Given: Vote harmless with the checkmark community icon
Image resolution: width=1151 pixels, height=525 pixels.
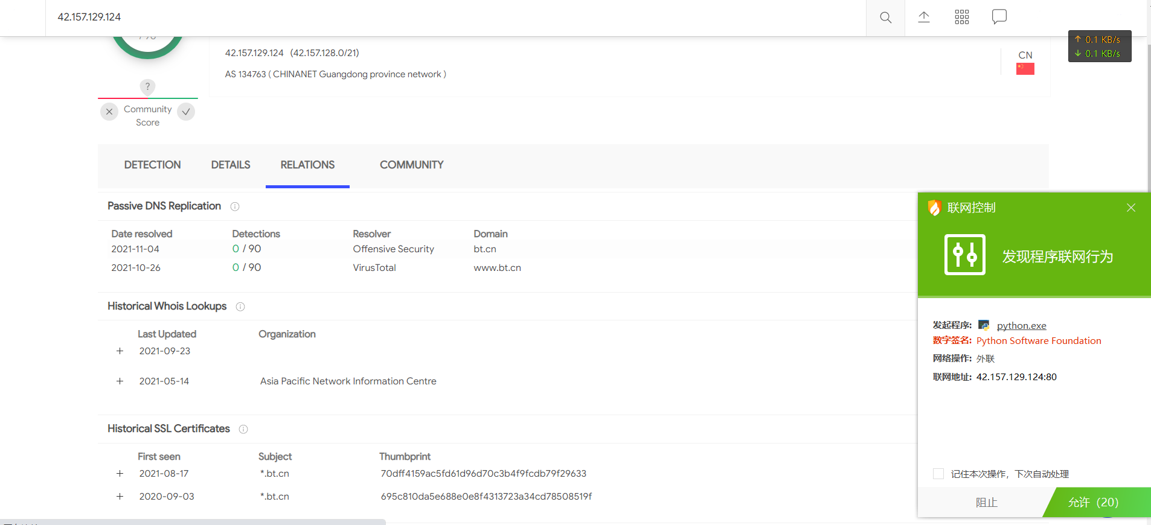Looking at the screenshot, I should click(186, 112).
